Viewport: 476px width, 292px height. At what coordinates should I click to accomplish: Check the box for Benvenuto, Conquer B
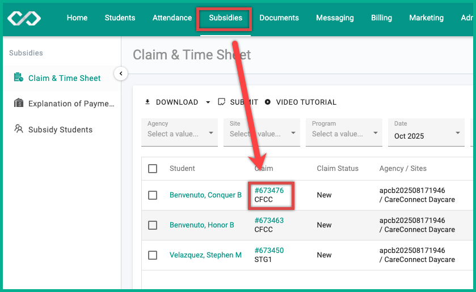click(153, 195)
